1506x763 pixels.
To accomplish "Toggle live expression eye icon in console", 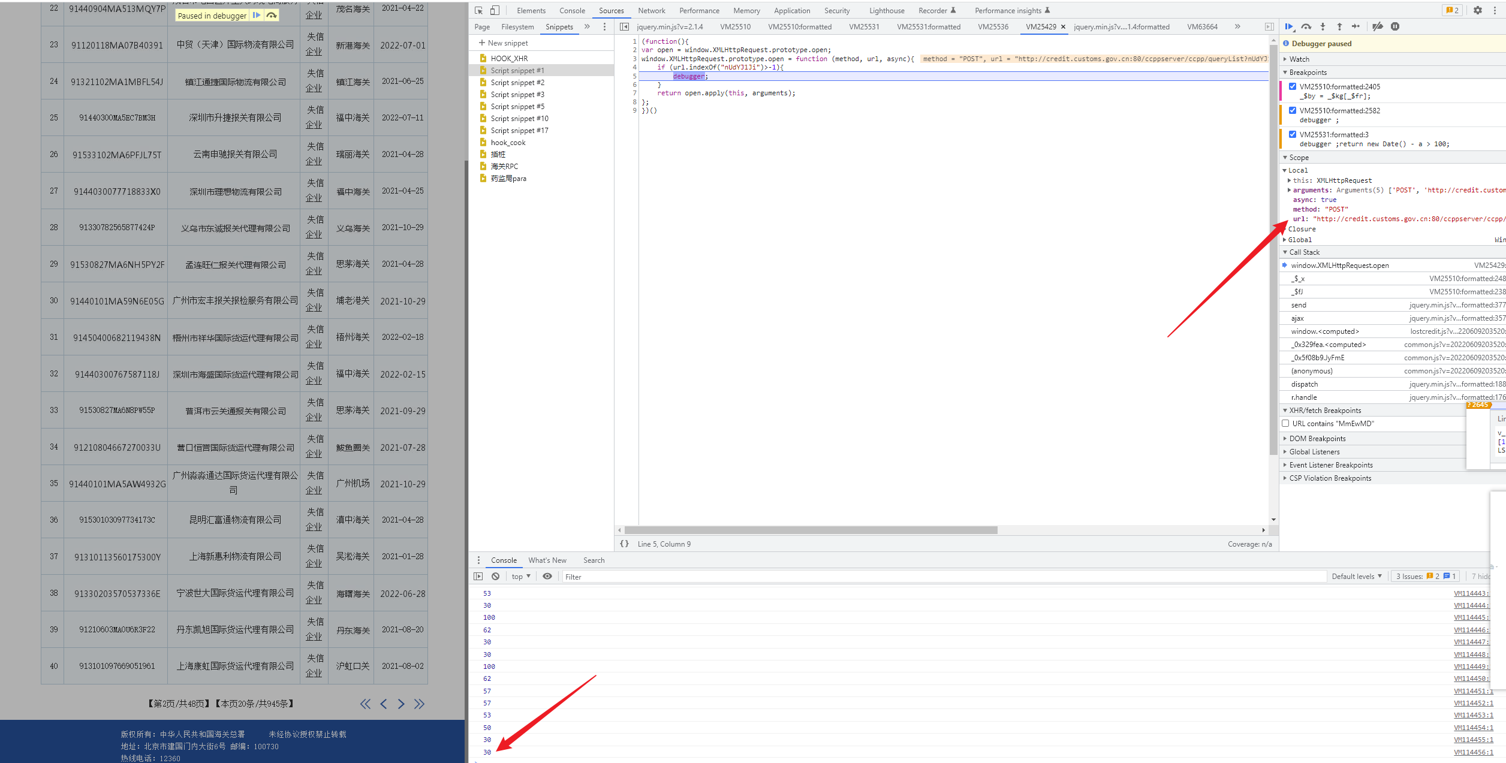I will pyautogui.click(x=547, y=576).
